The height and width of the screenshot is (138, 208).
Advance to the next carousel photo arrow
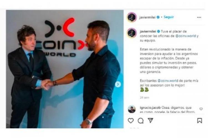(118, 84)
